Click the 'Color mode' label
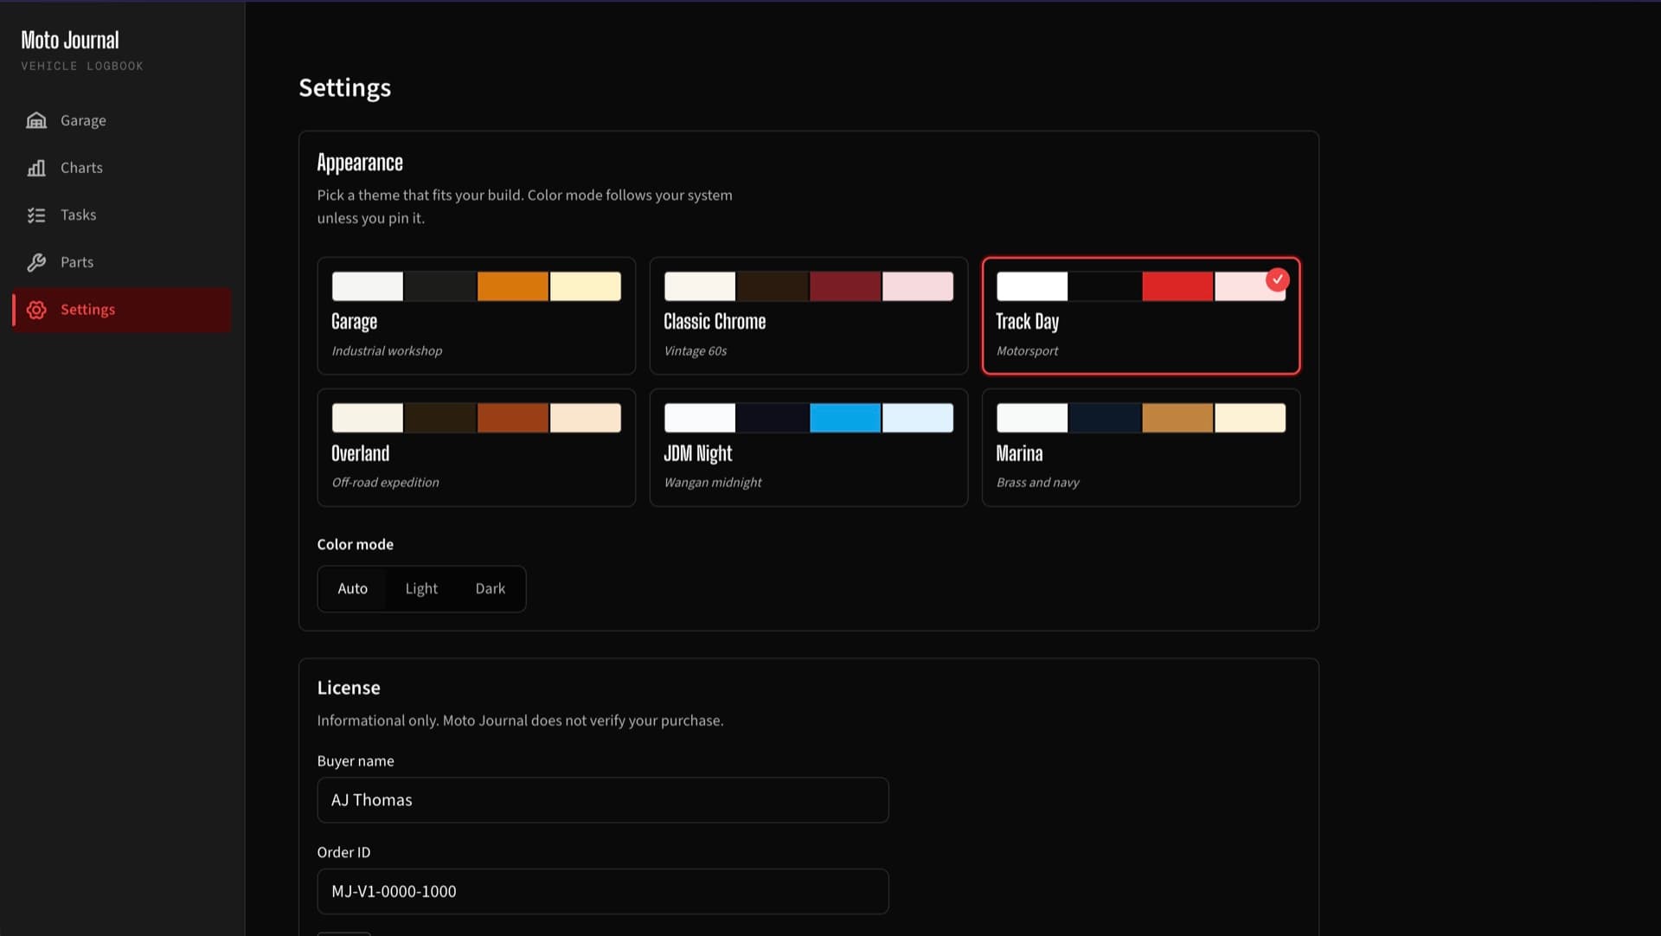This screenshot has height=936, width=1661. pyautogui.click(x=355, y=544)
